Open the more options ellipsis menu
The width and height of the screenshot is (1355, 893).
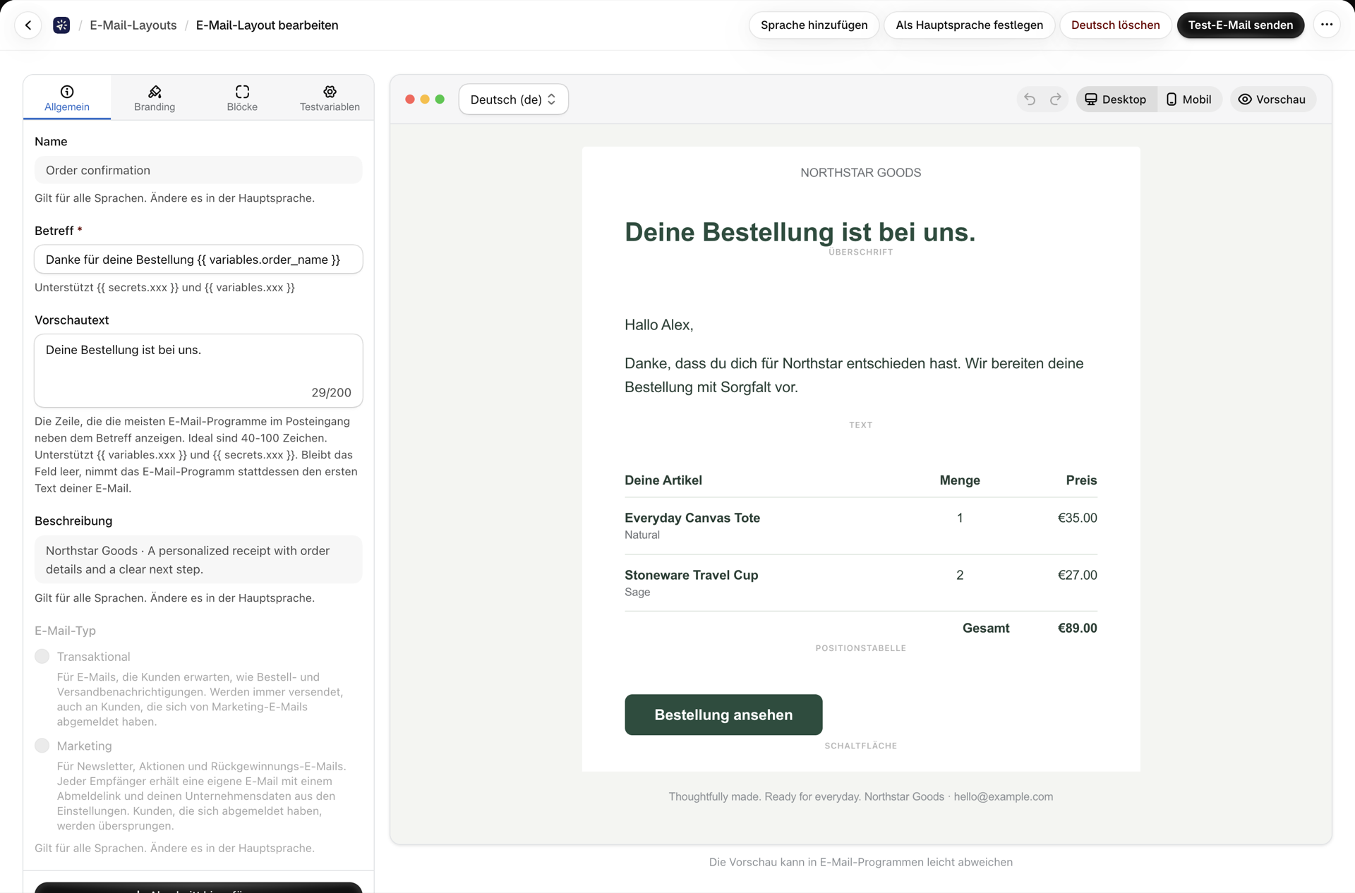(1327, 25)
